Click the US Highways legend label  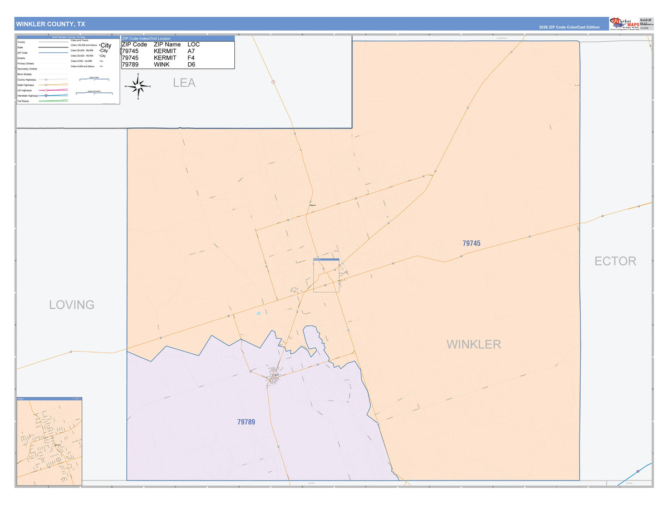pos(24,90)
